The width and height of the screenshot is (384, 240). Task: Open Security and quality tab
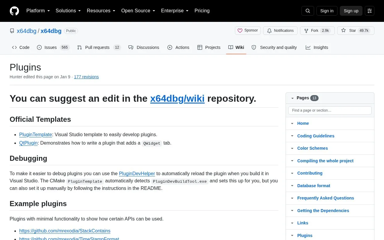coord(274,47)
